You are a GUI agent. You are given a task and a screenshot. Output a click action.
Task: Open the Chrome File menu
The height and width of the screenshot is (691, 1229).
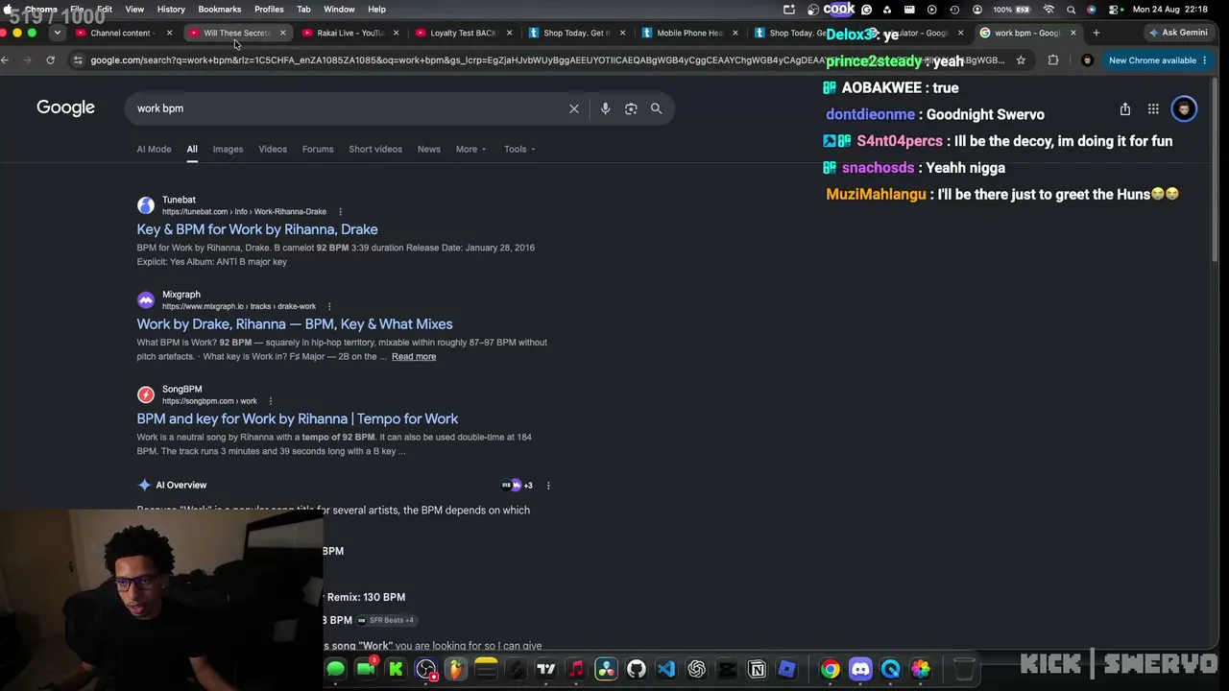click(x=77, y=10)
